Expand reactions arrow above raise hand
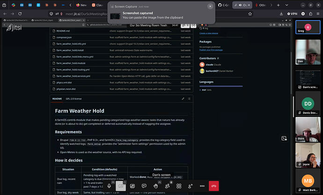This screenshot has width=323, height=195. click(160, 182)
